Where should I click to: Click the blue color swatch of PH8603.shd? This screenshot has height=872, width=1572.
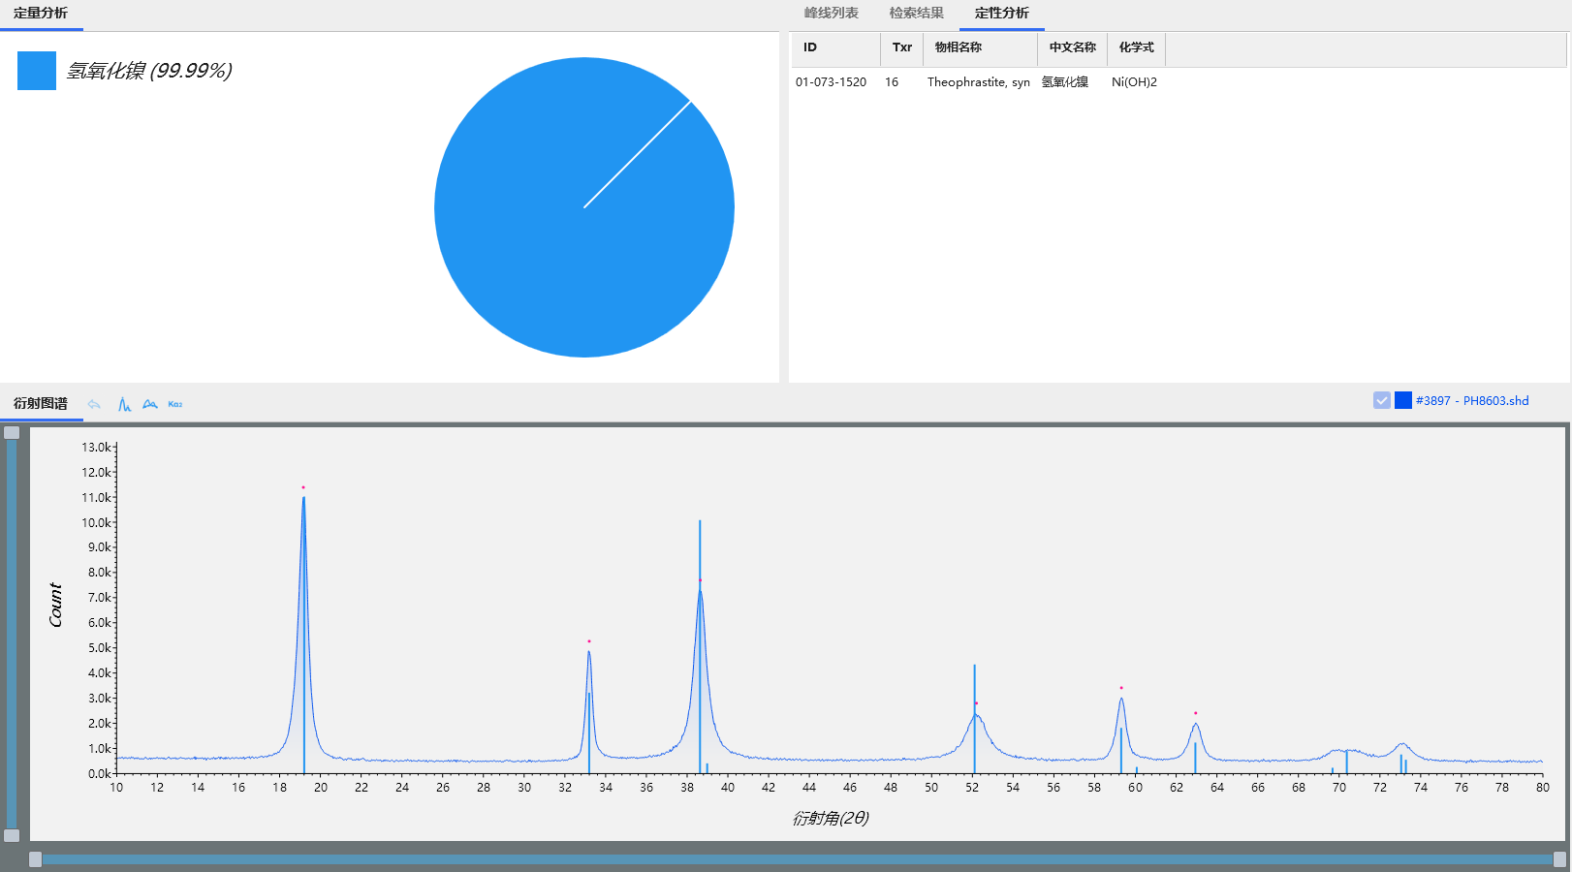(x=1403, y=400)
